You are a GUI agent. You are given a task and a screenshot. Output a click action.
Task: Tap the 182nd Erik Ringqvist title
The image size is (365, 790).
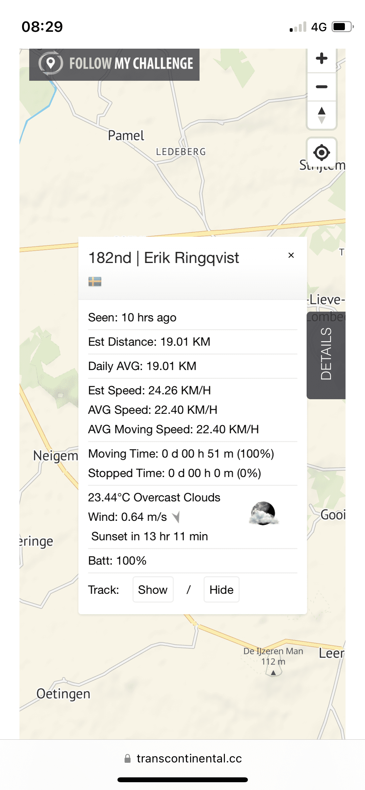[164, 258]
